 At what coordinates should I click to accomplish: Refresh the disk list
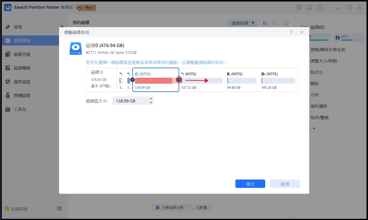(286, 23)
